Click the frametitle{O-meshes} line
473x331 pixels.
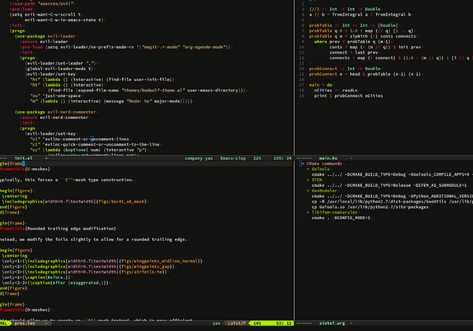tap(25, 310)
